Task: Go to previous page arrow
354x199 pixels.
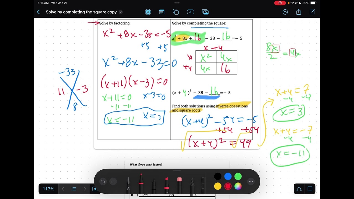Action: click(x=63, y=189)
